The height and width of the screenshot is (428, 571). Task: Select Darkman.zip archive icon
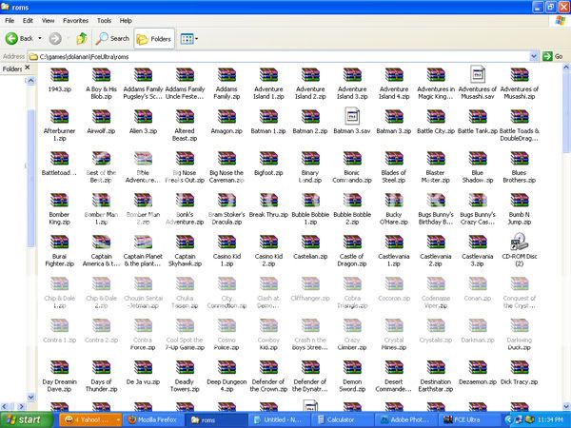point(478,326)
